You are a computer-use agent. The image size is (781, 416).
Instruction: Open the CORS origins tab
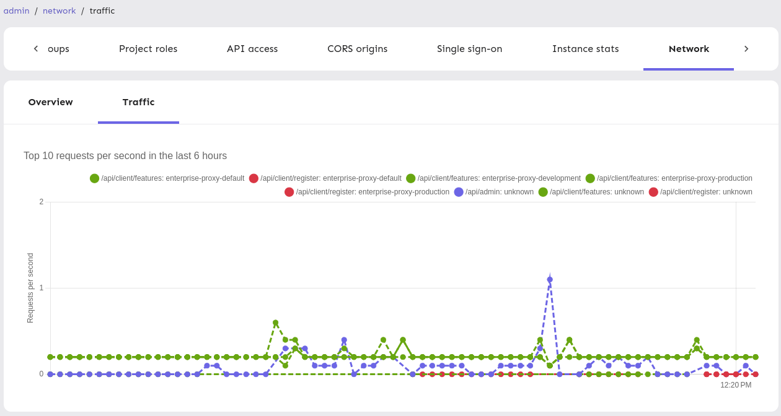point(357,49)
